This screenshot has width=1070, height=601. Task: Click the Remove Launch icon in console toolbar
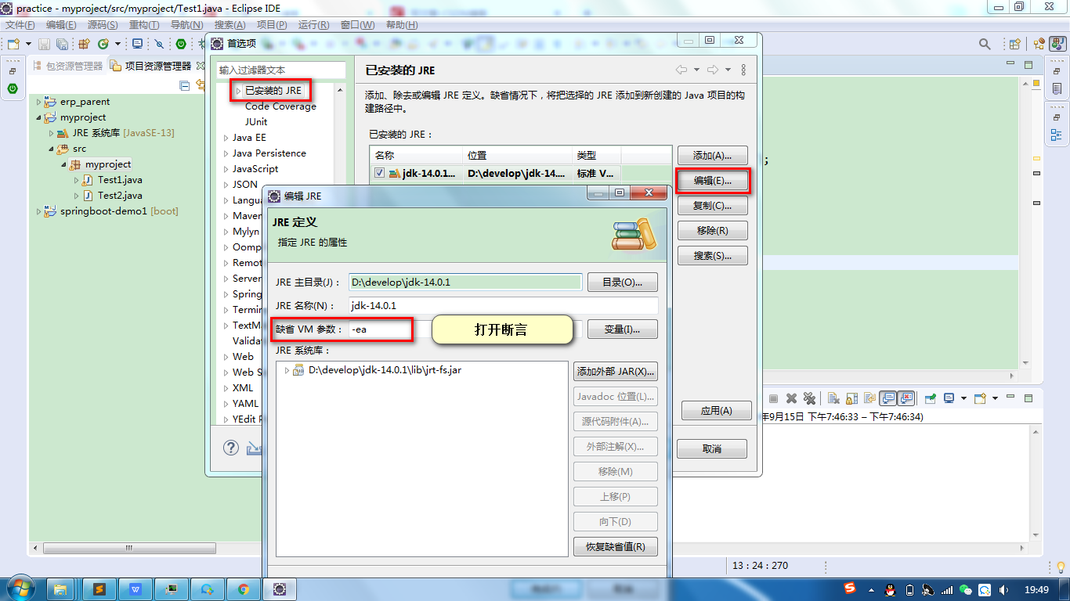click(x=792, y=398)
